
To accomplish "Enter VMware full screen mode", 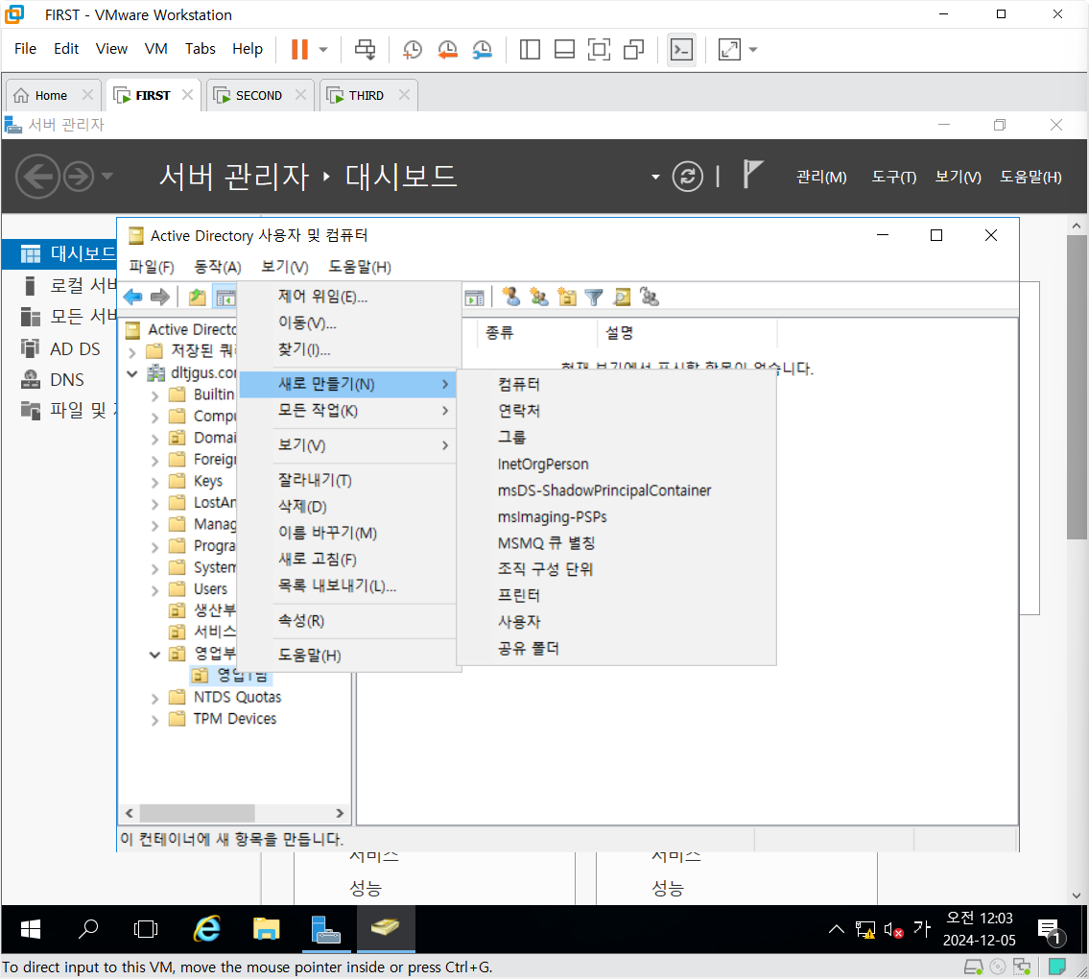I will click(x=599, y=49).
